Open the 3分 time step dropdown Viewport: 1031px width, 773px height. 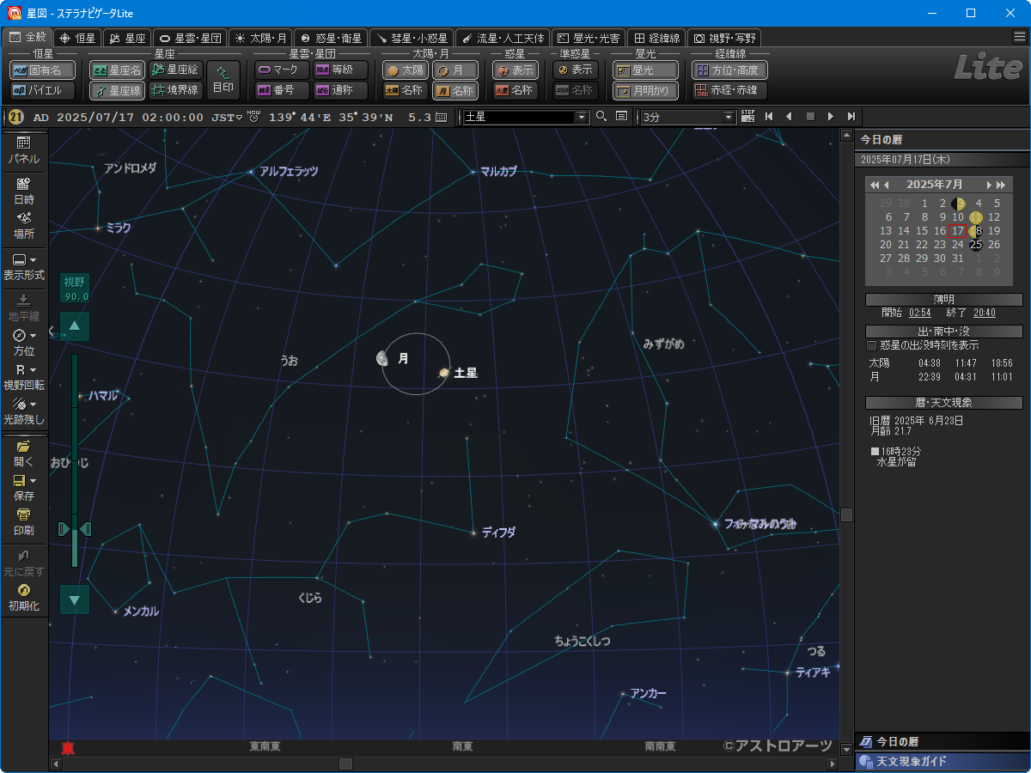pyautogui.click(x=729, y=117)
